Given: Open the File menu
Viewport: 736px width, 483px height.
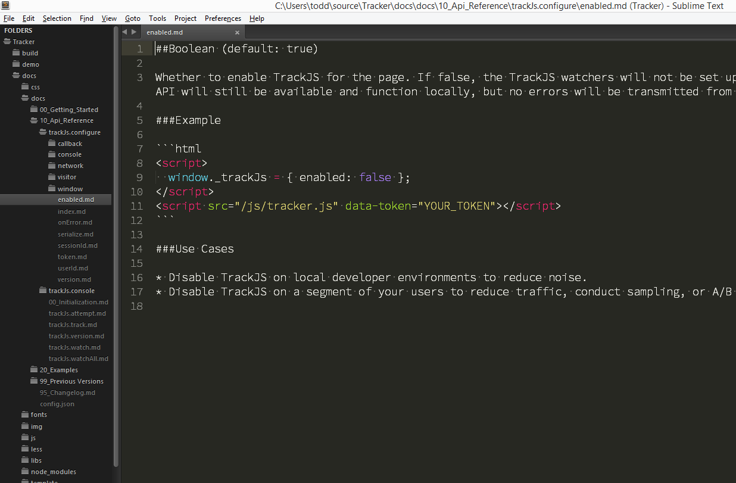Looking at the screenshot, I should click(8, 18).
